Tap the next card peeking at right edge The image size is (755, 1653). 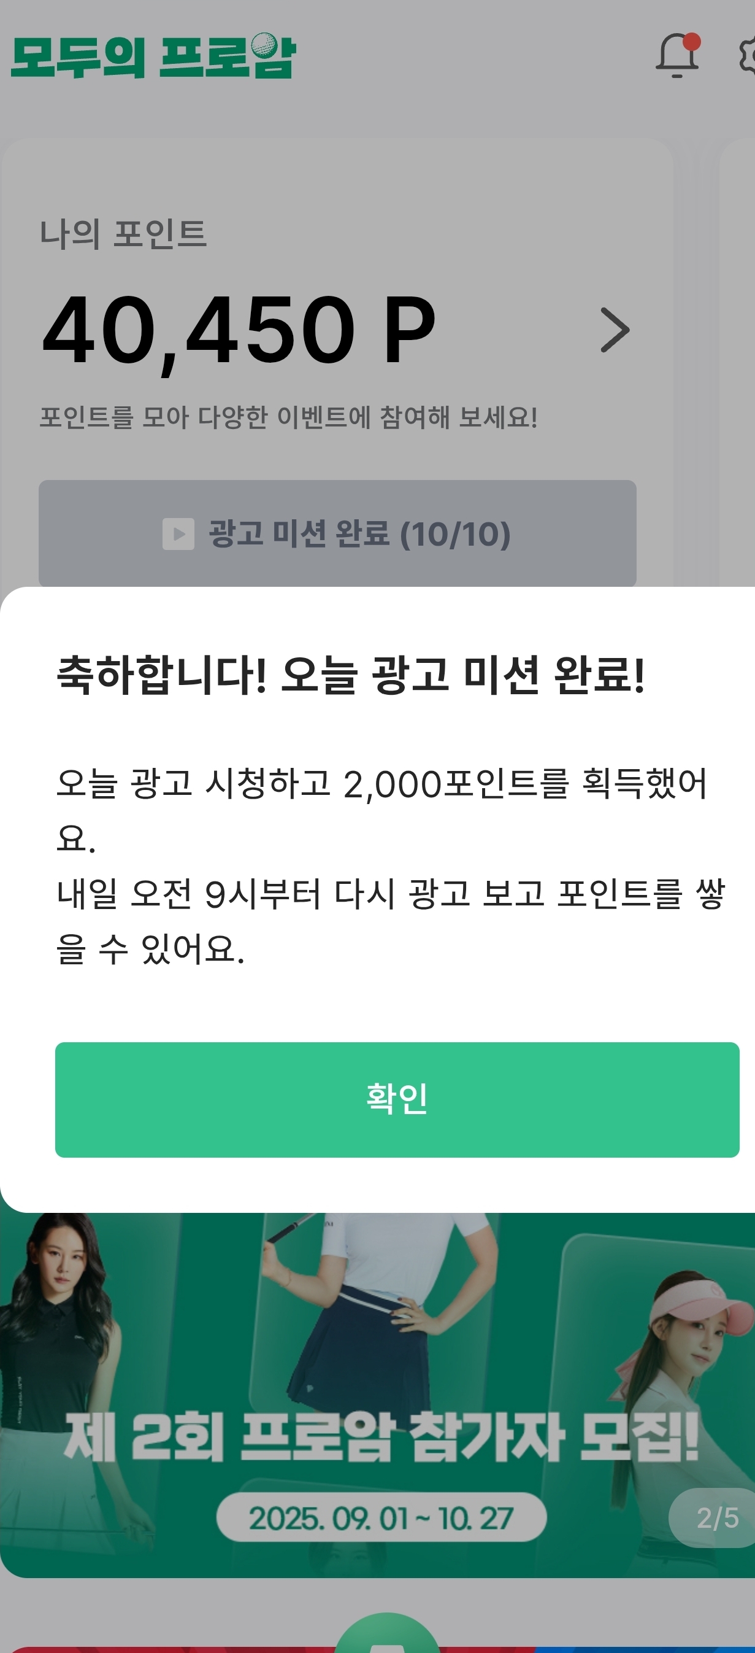click(x=738, y=359)
